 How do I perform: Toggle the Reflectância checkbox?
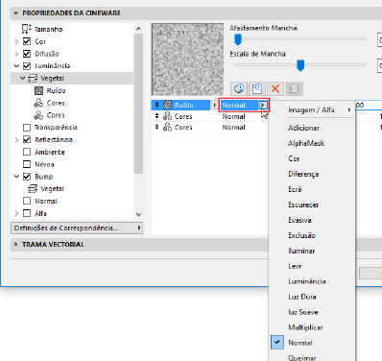27,139
